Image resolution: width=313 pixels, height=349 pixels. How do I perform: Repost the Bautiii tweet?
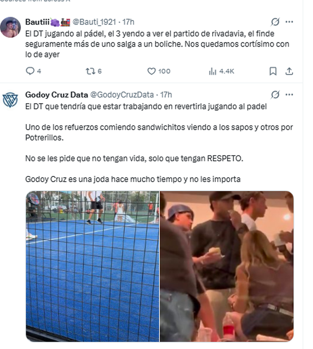[93, 71]
